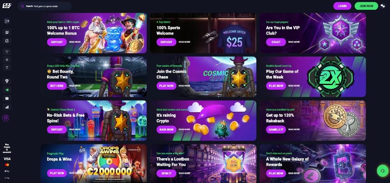Open the bar chart stats icon

coord(7,107)
